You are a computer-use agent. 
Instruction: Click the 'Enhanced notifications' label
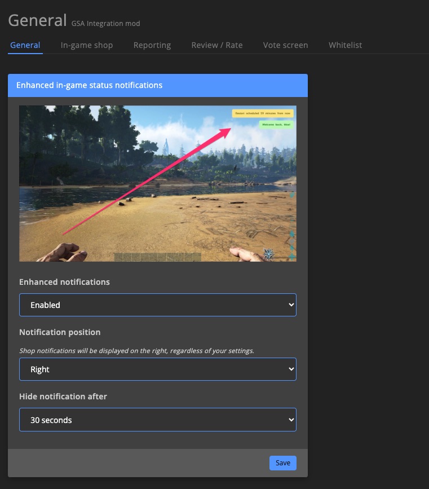tap(64, 282)
